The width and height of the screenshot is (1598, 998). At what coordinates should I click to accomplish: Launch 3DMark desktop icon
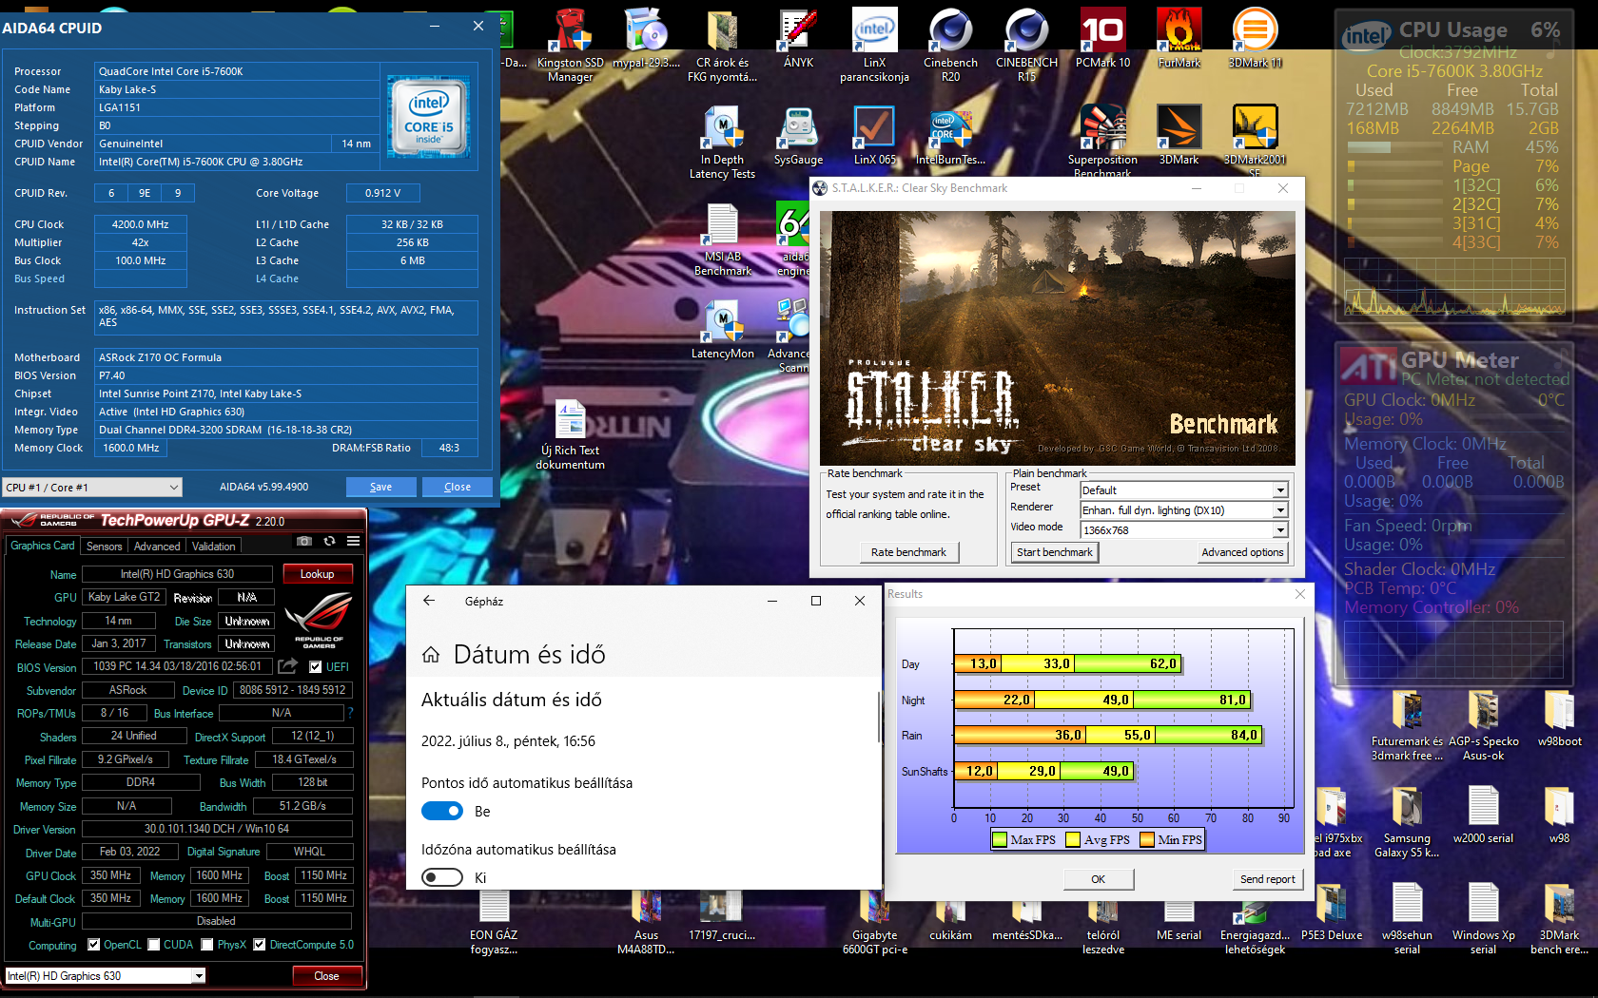point(1179,135)
